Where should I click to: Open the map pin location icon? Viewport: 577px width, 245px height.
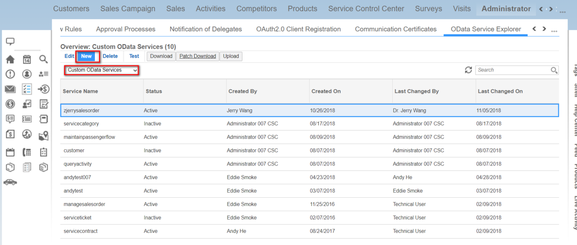tap(43, 135)
